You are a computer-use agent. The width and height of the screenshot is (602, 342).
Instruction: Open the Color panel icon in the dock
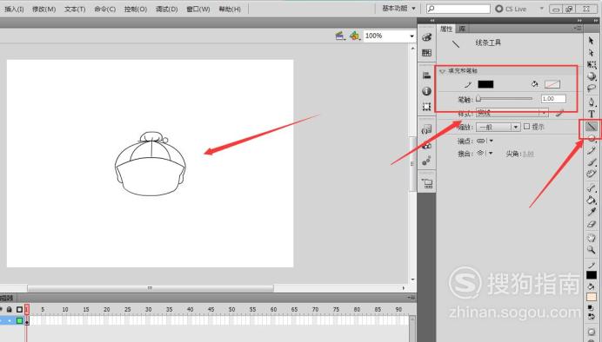pyautogui.click(x=426, y=37)
